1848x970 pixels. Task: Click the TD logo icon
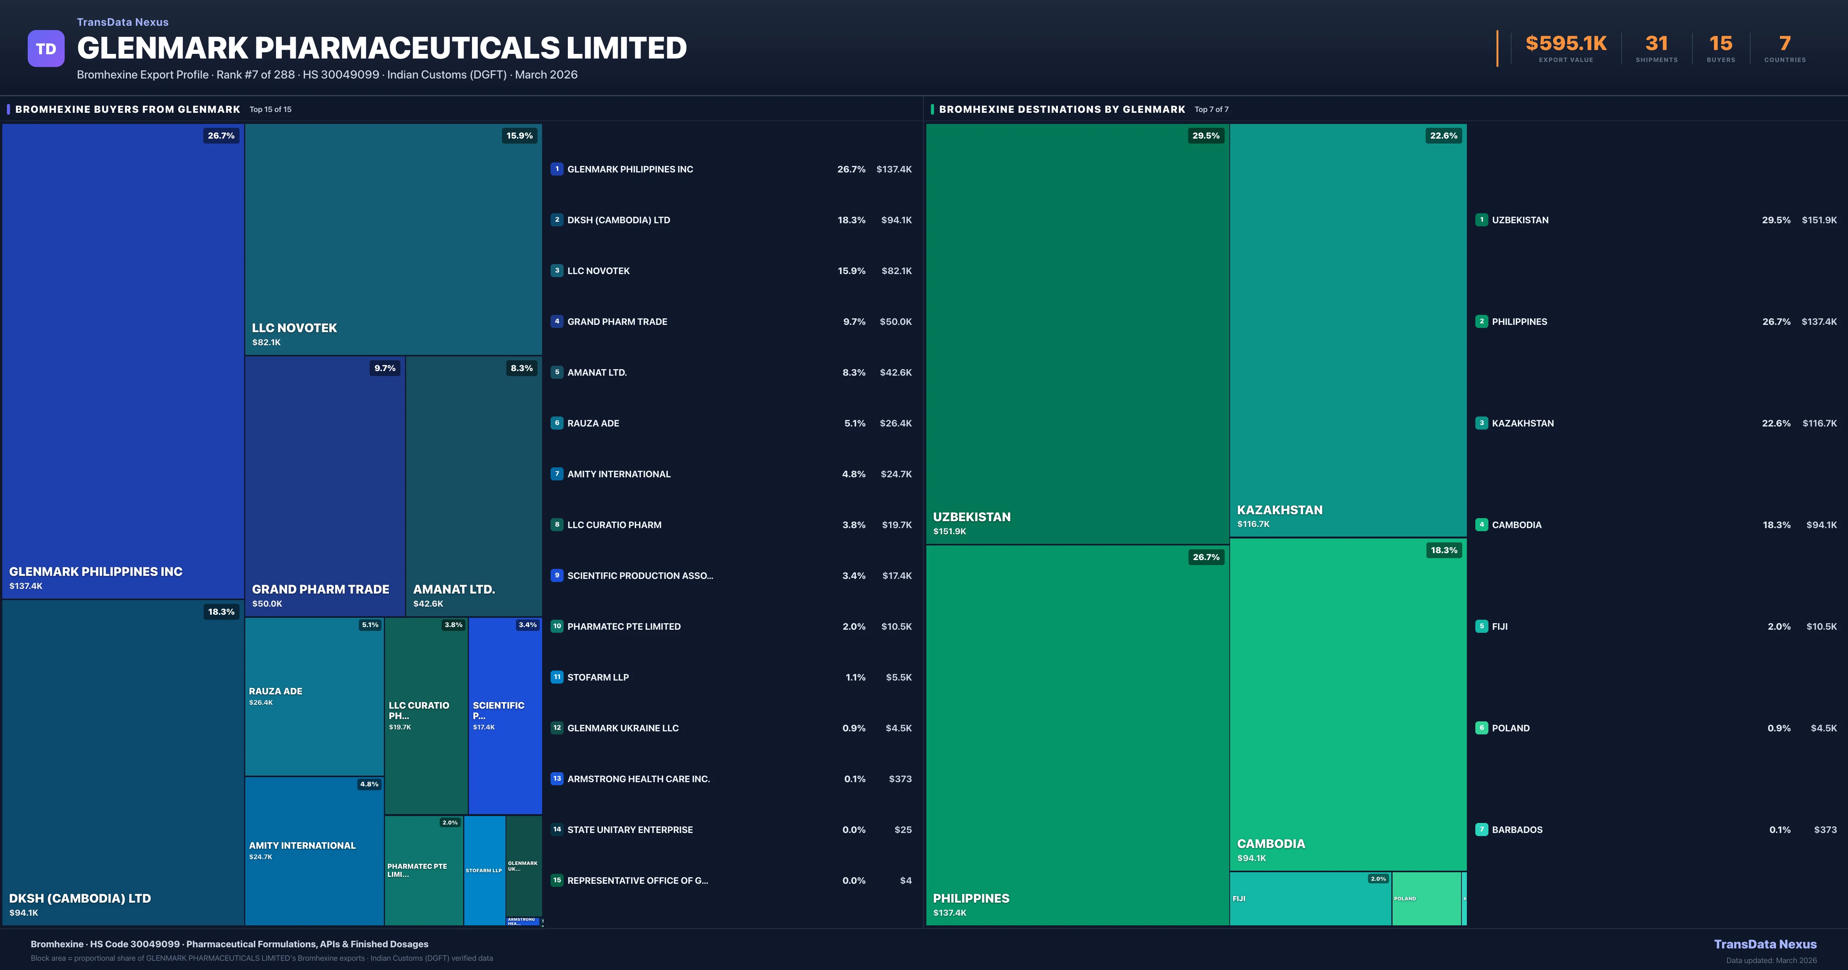click(x=46, y=48)
